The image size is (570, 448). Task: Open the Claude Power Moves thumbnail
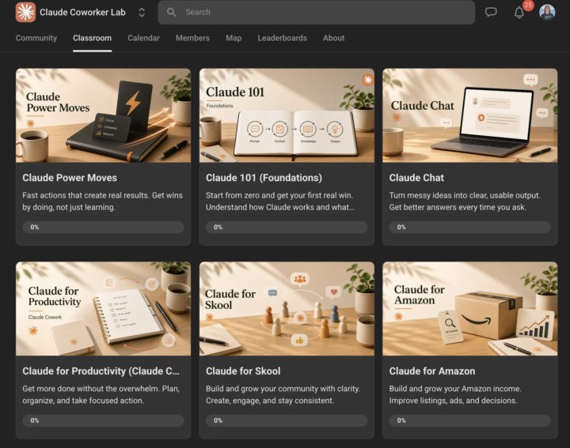point(103,115)
